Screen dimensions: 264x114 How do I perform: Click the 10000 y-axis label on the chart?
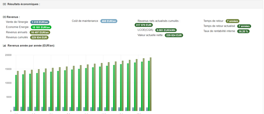pos(8,83)
